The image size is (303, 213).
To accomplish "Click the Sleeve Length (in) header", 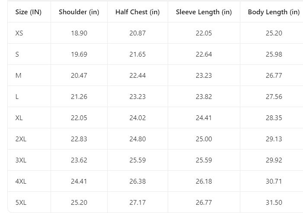I will 204,12.
